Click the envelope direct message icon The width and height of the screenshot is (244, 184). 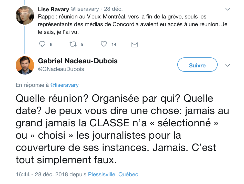click(x=135, y=45)
